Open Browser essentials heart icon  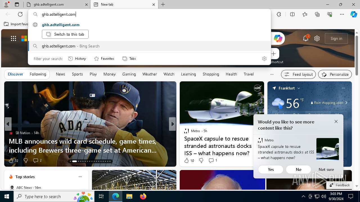click(330, 14)
